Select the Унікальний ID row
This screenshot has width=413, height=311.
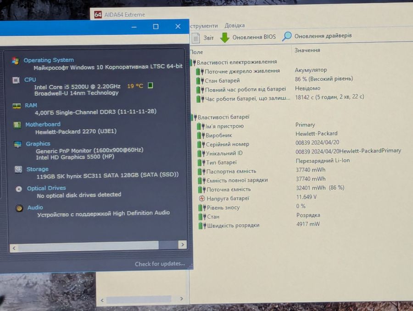coord(299,152)
